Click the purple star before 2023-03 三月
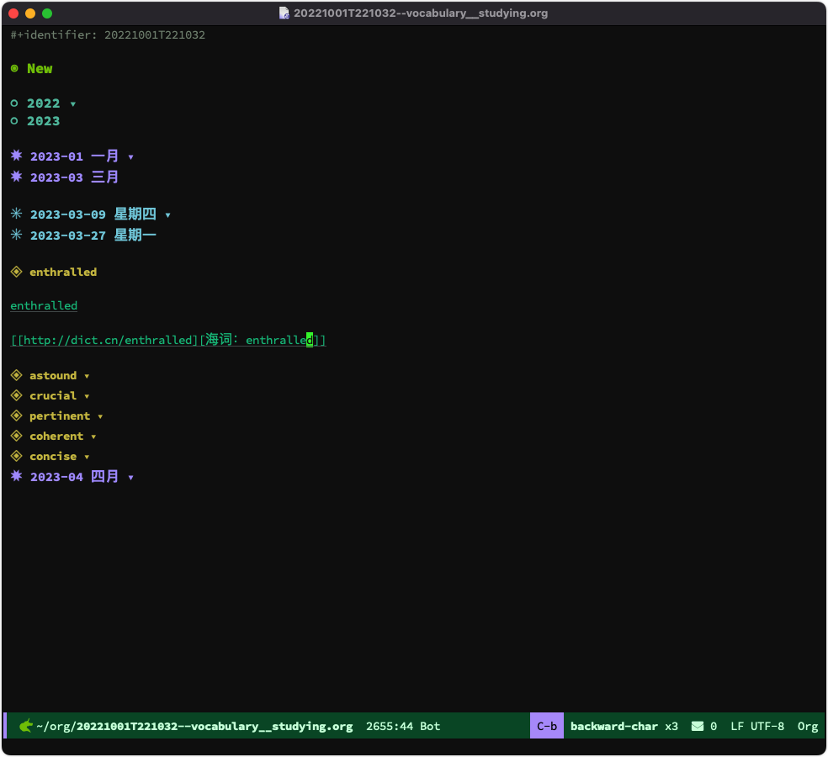The width and height of the screenshot is (828, 757). pos(16,177)
